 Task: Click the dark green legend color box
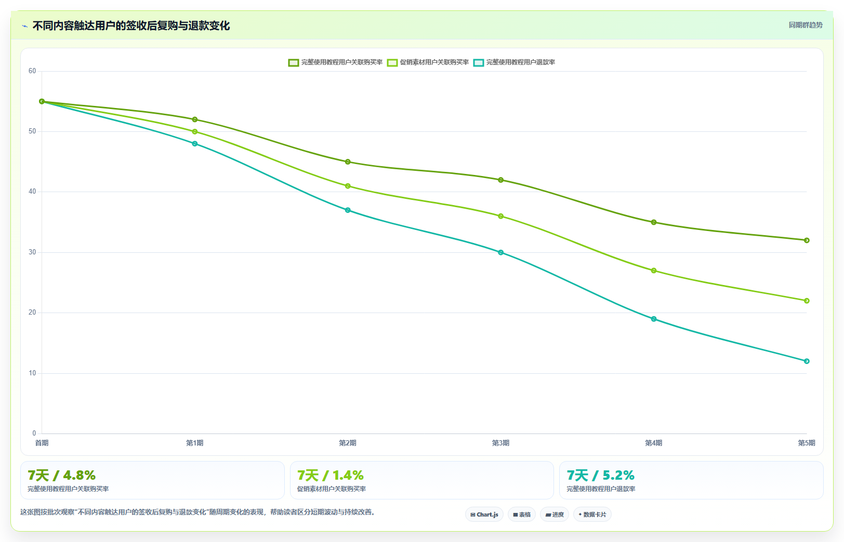pyautogui.click(x=294, y=62)
